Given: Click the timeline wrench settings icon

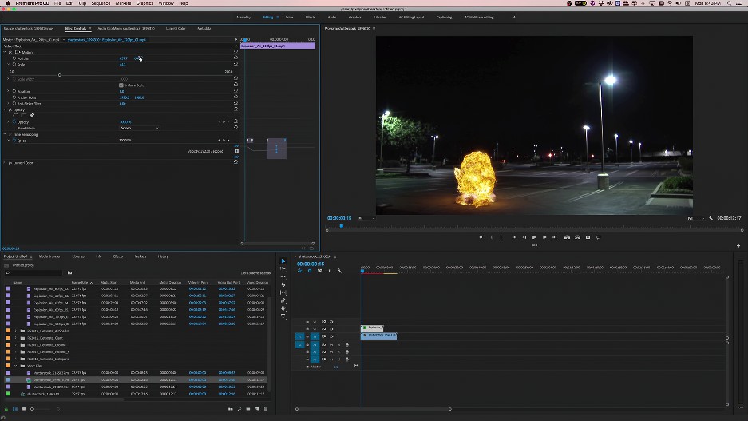Looking at the screenshot, I should [339, 271].
